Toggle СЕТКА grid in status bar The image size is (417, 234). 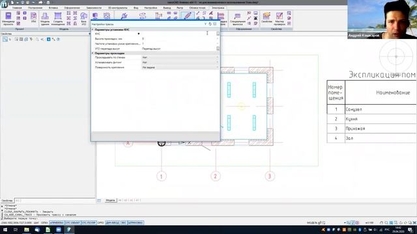coord(44,223)
